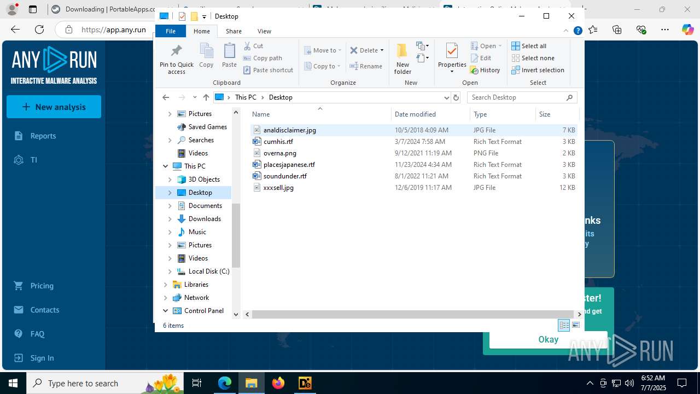Sort by Size column header
700x394 pixels.
point(557,114)
